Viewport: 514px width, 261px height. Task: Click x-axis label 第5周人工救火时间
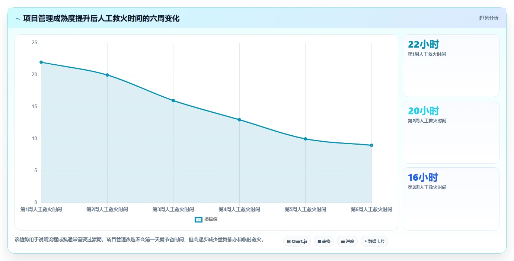306,210
